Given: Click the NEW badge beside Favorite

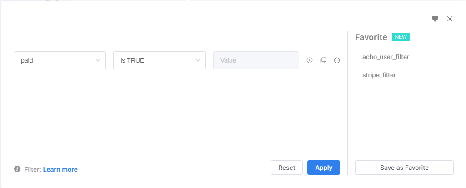Looking at the screenshot, I should click(401, 37).
